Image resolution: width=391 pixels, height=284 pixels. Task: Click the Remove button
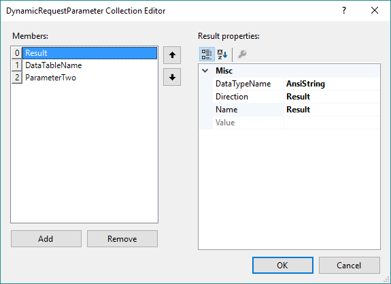click(x=122, y=239)
